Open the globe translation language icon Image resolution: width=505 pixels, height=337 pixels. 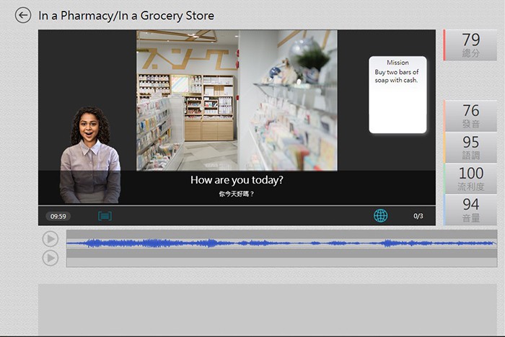click(x=380, y=215)
